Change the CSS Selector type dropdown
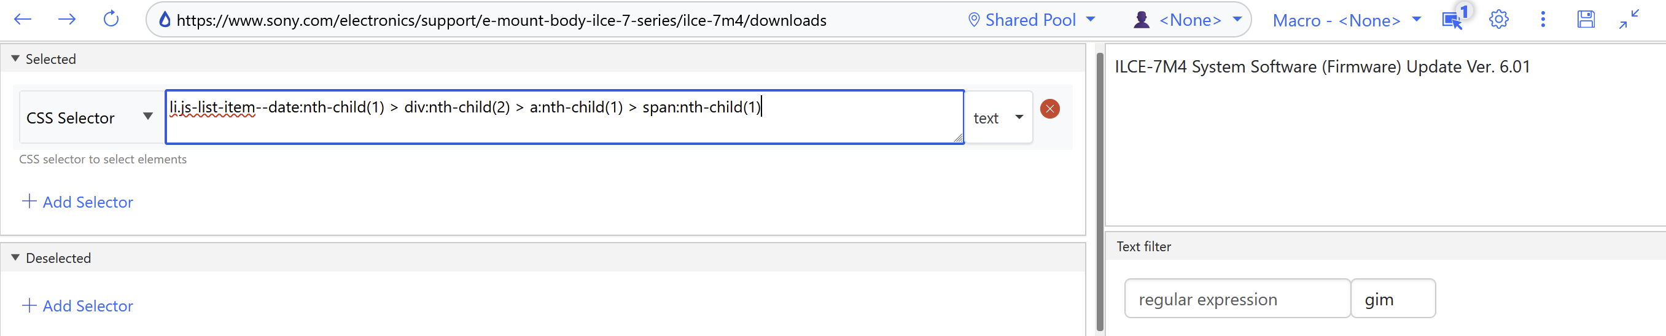The height and width of the screenshot is (336, 1666). (89, 118)
